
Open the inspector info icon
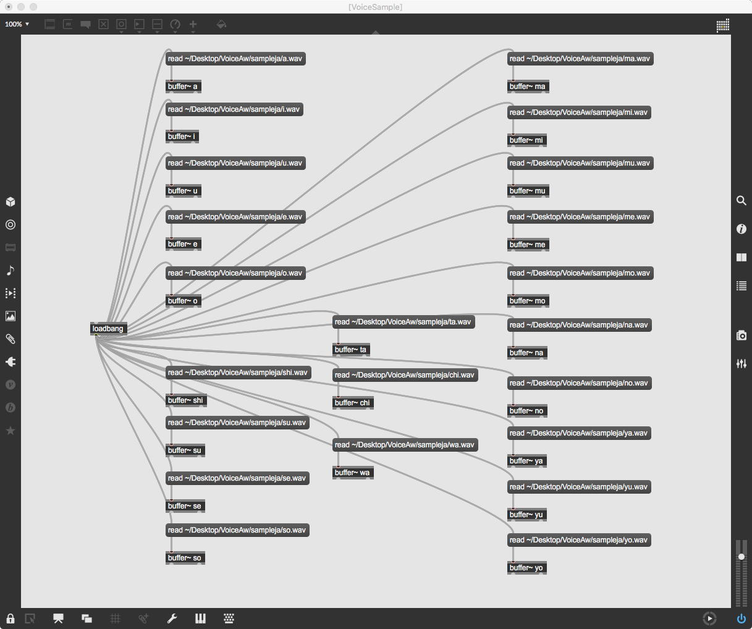pos(741,229)
